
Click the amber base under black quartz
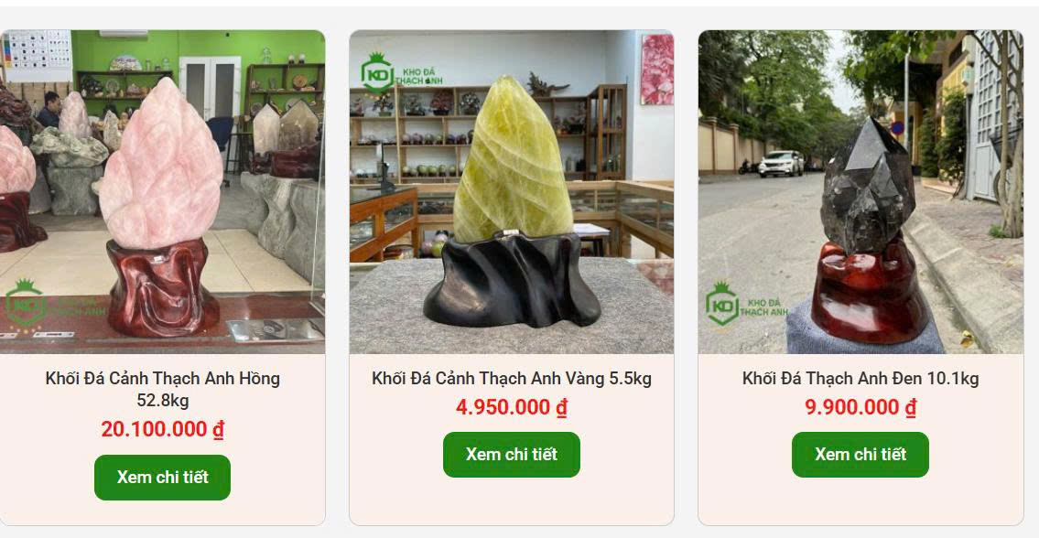(870, 295)
